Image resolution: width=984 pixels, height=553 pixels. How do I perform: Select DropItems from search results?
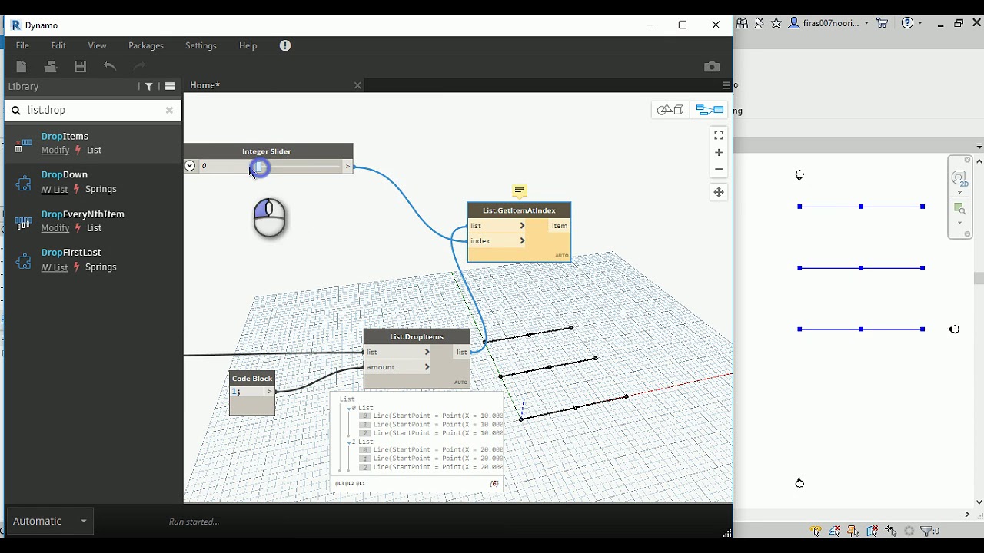click(92, 143)
